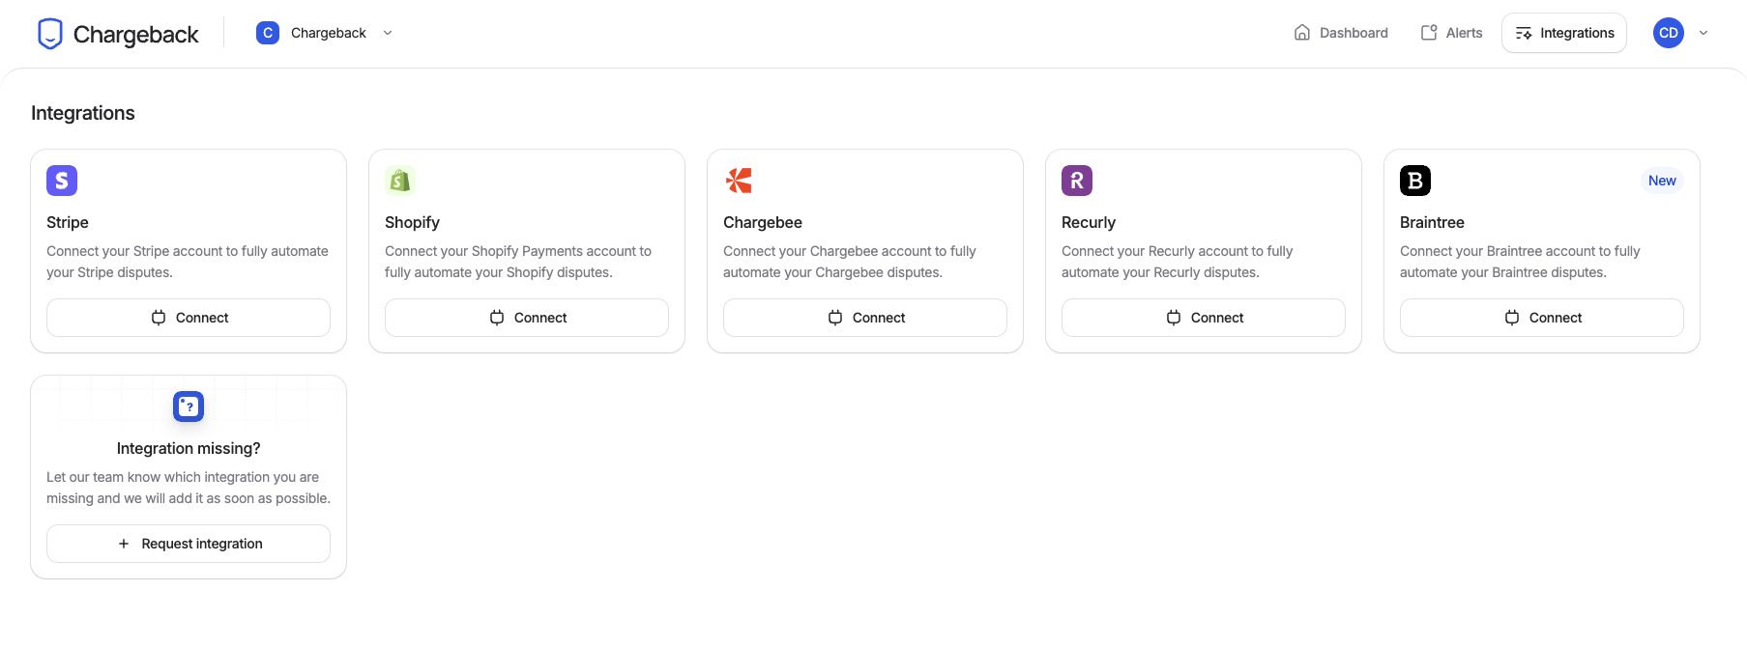
Task: Connect your Stripe account
Action: click(x=189, y=318)
